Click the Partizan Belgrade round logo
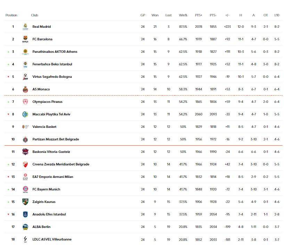 (x=25, y=139)
